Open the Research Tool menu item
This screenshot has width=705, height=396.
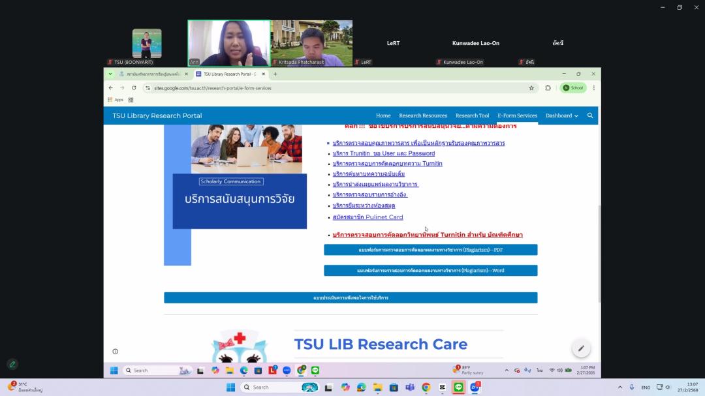[x=472, y=115]
